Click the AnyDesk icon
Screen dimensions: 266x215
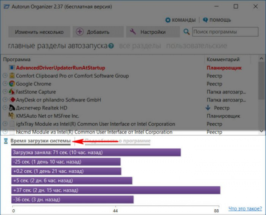[12, 100]
